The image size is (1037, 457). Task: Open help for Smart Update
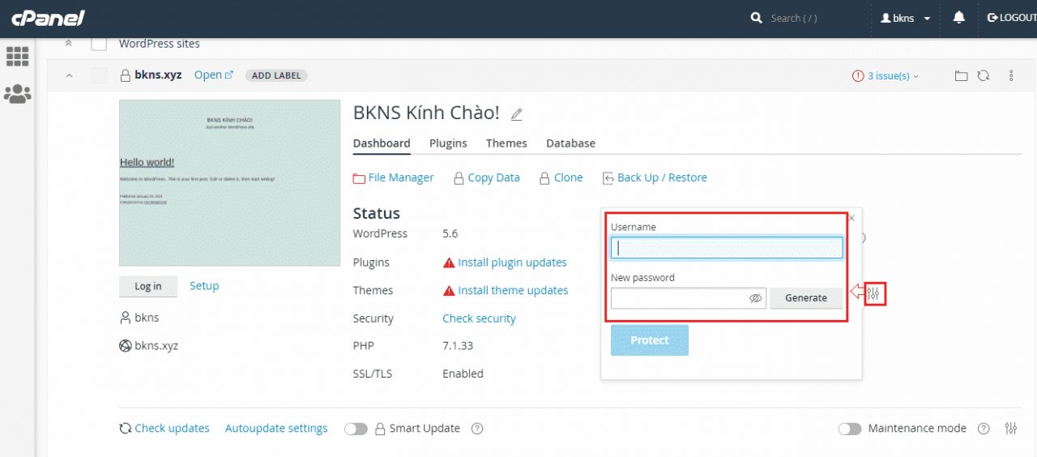point(477,429)
